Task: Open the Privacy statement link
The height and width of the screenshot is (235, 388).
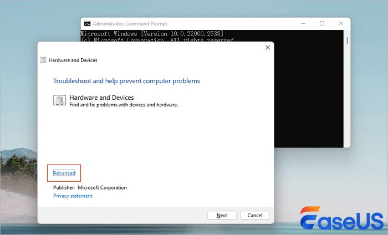Action: point(73,196)
